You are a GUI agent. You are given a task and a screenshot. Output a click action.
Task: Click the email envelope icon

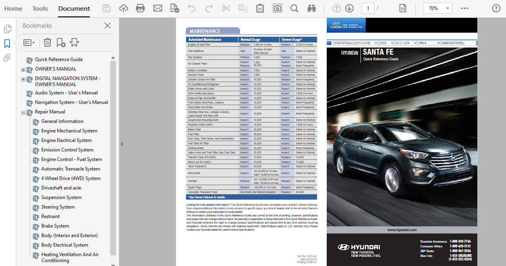[x=158, y=8]
